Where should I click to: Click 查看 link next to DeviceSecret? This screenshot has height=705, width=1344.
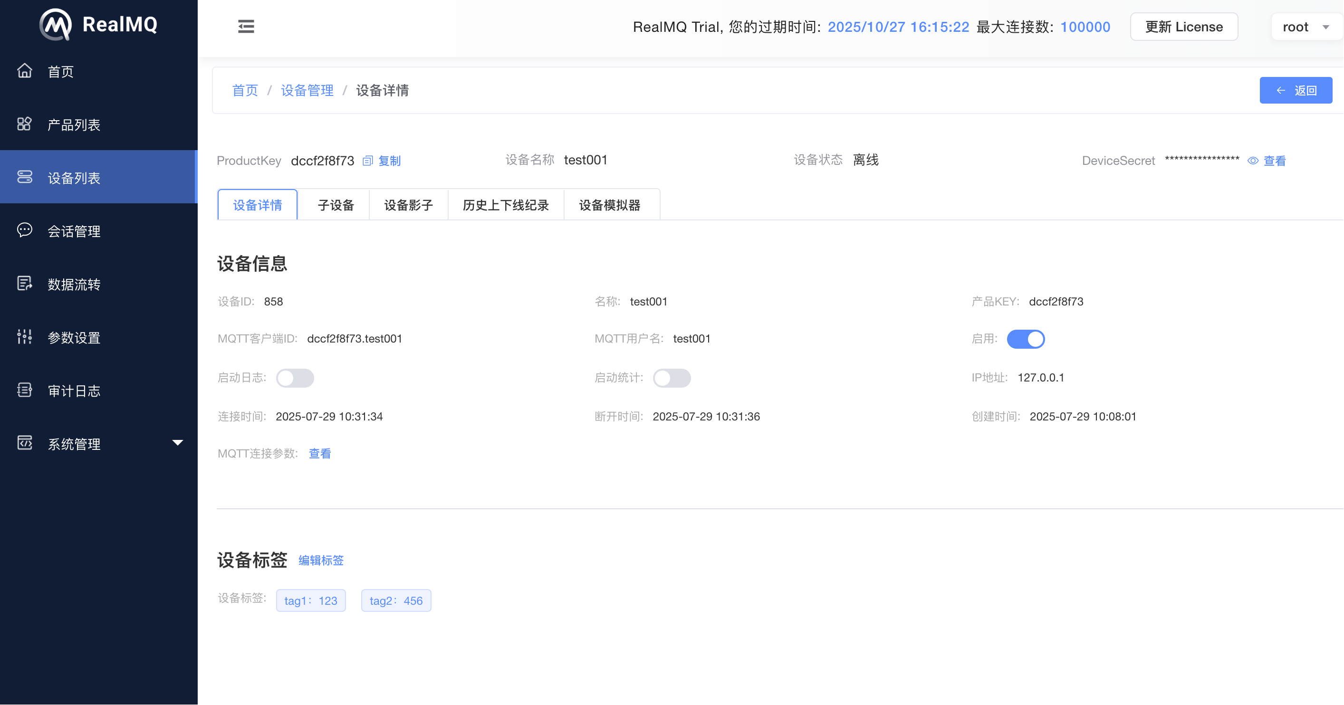point(1274,161)
